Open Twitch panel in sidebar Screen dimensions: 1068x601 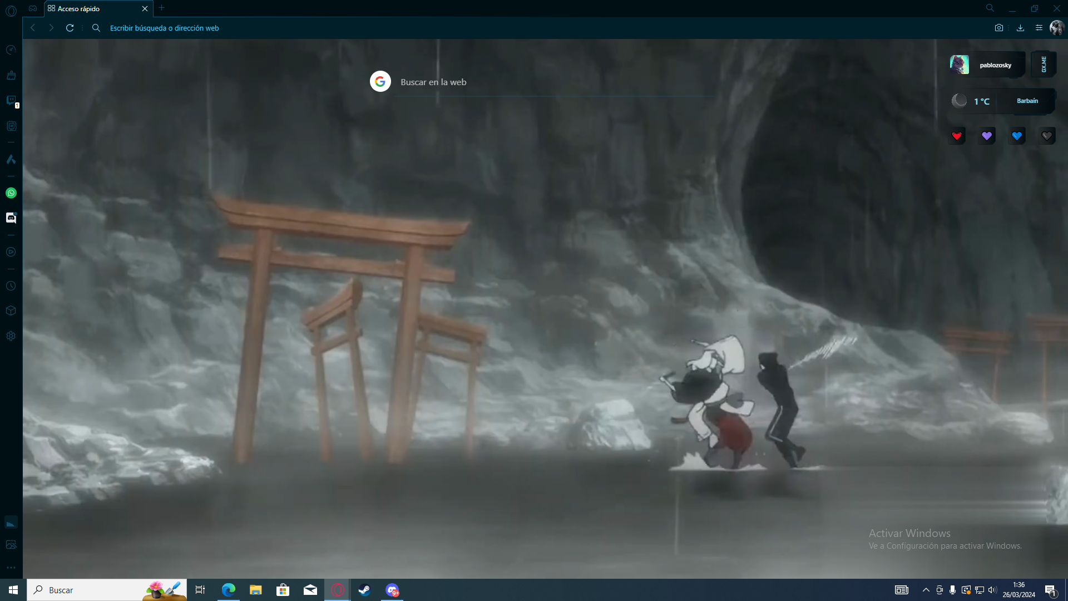(11, 100)
